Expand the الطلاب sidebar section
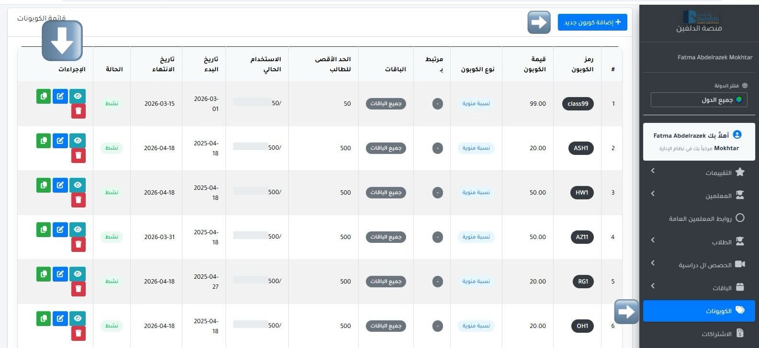 (x=699, y=242)
